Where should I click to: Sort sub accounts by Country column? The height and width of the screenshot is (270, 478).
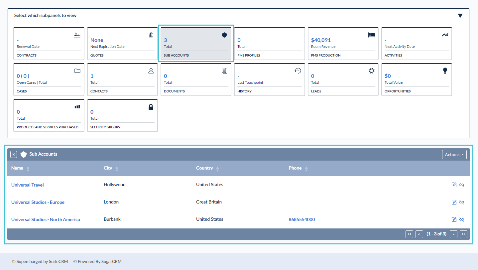click(x=217, y=169)
